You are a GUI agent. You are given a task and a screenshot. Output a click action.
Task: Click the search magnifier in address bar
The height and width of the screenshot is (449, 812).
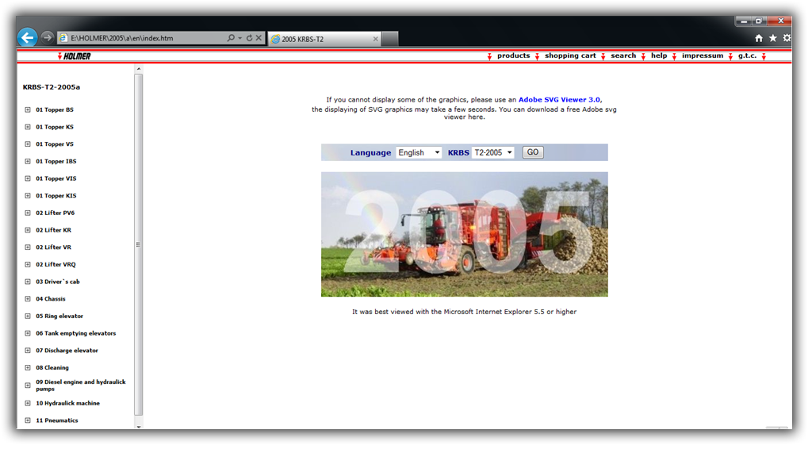coord(231,38)
